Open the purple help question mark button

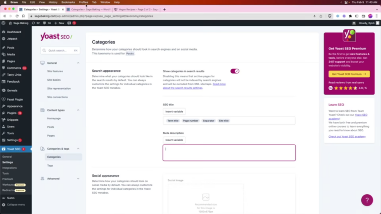[x=367, y=200]
